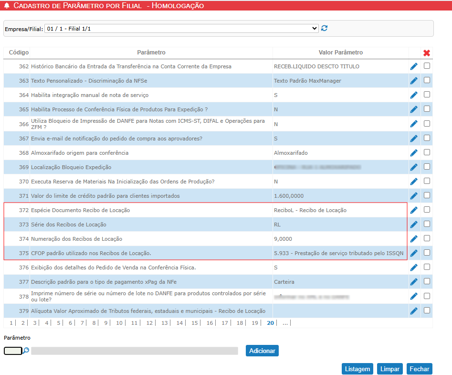Image resolution: width=452 pixels, height=375 pixels.
Task: Edit parameter 368 Almoxarifado origem
Action: click(414, 152)
